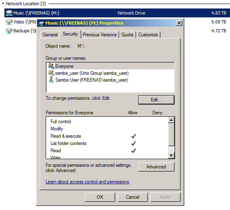This screenshot has height=210, width=230.
Task: Click the Network Drive type cell
Action: click(131, 13)
